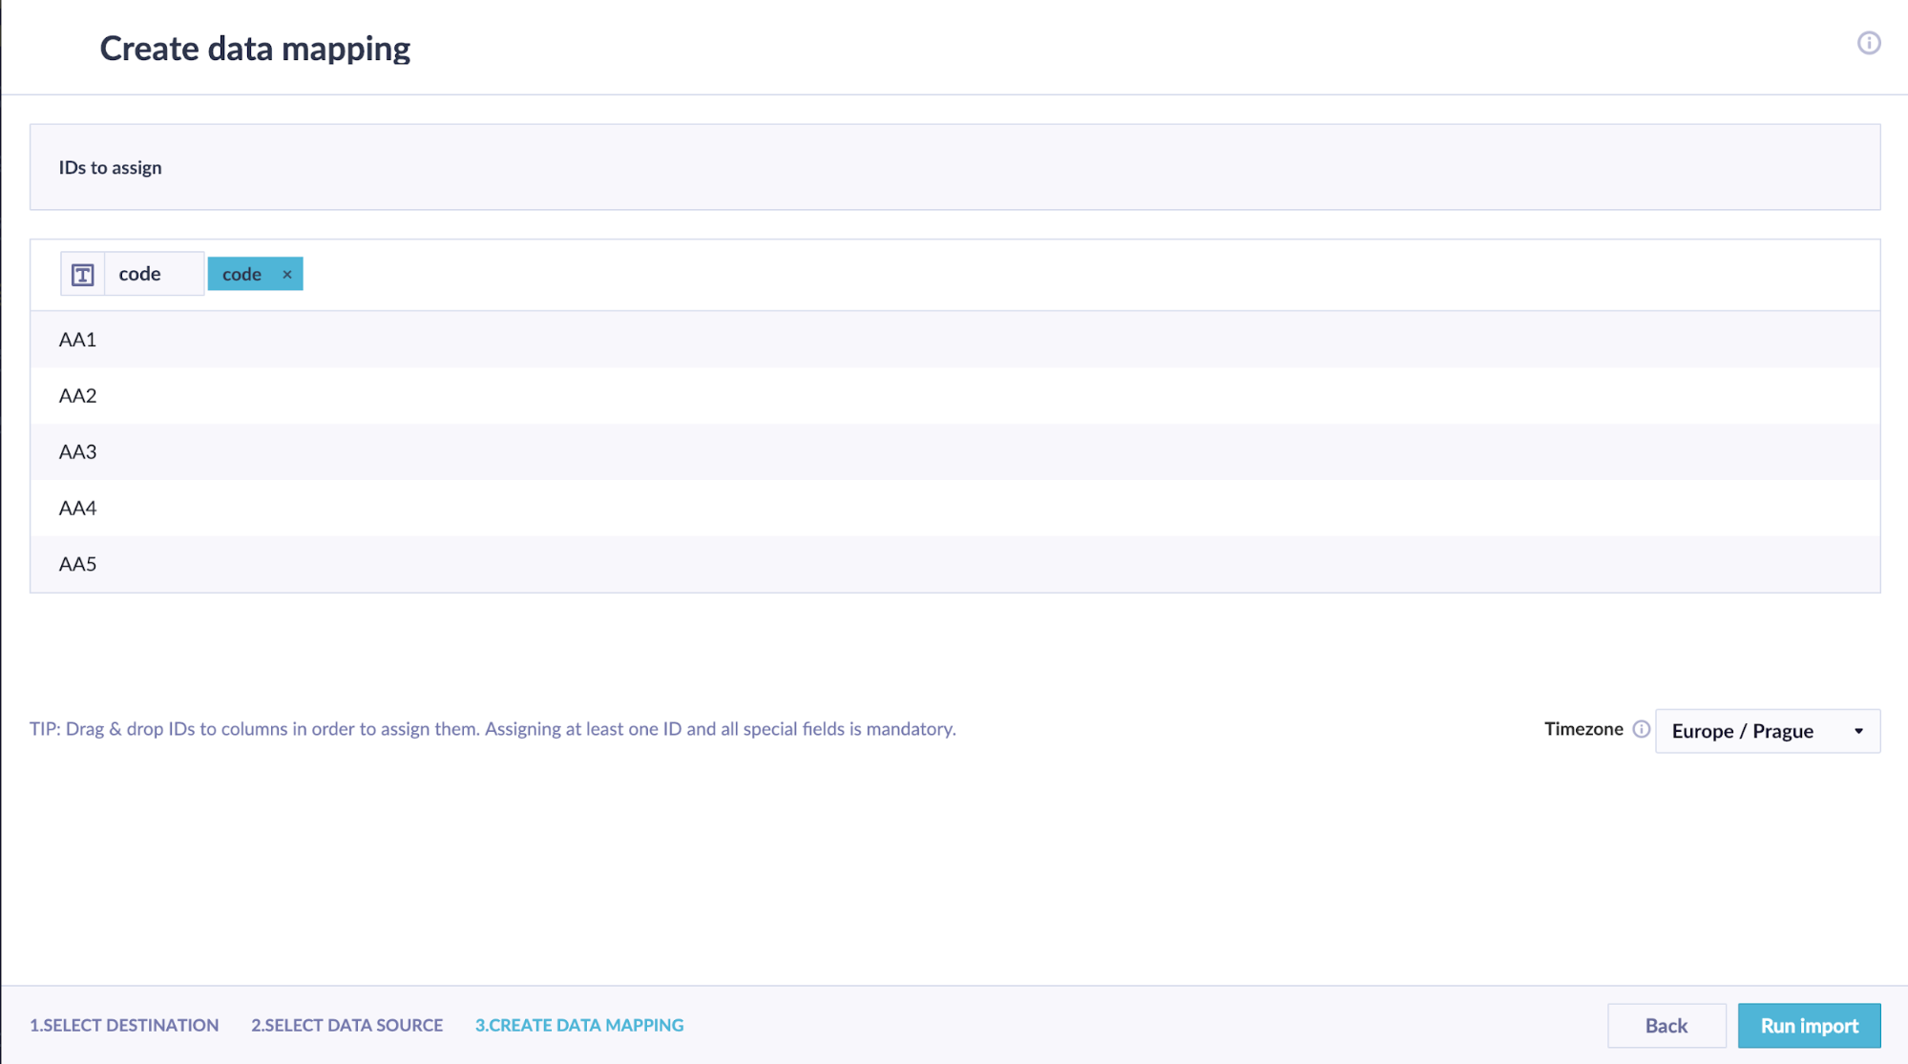Viewport: 1908px width, 1064px height.
Task: Select step 3 Create Data Mapping
Action: [579, 1025]
